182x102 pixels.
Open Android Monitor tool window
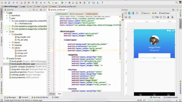[40, 97]
